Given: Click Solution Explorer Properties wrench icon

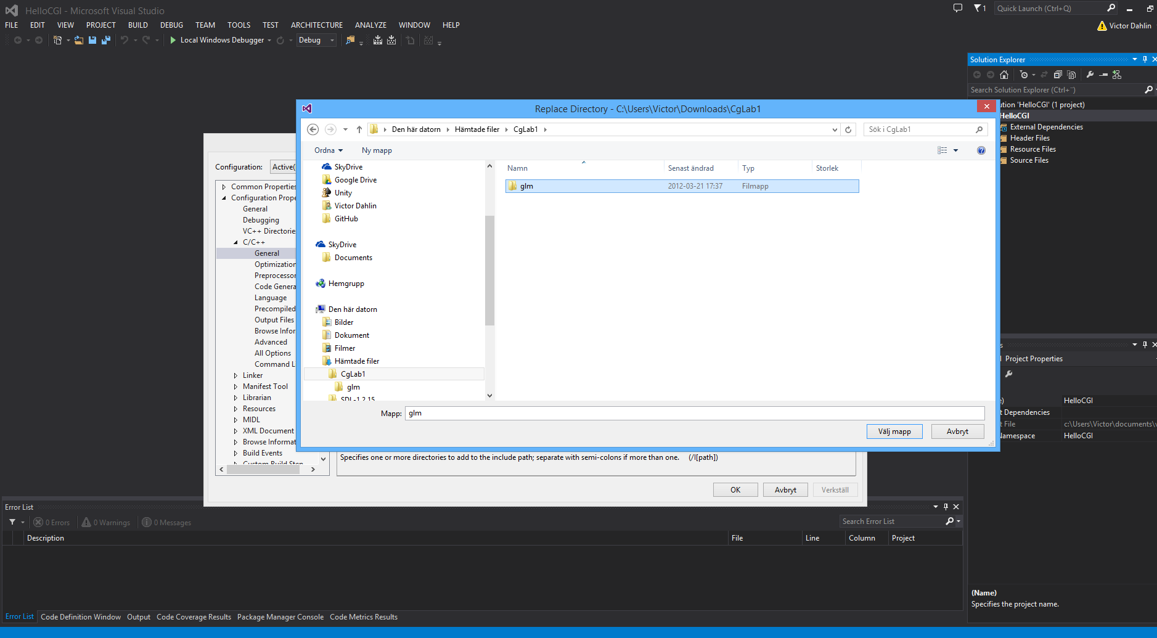Looking at the screenshot, I should (1090, 75).
